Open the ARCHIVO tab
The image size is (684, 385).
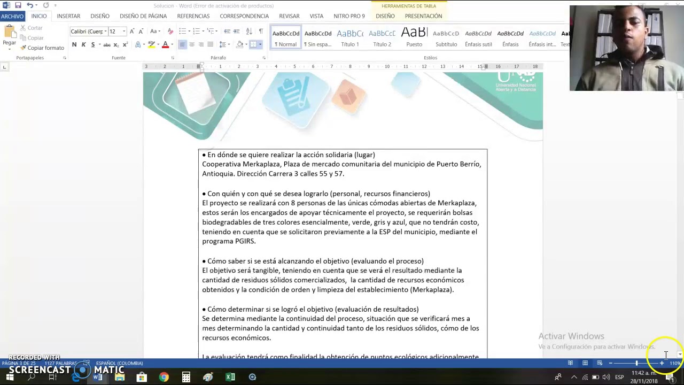coord(12,16)
